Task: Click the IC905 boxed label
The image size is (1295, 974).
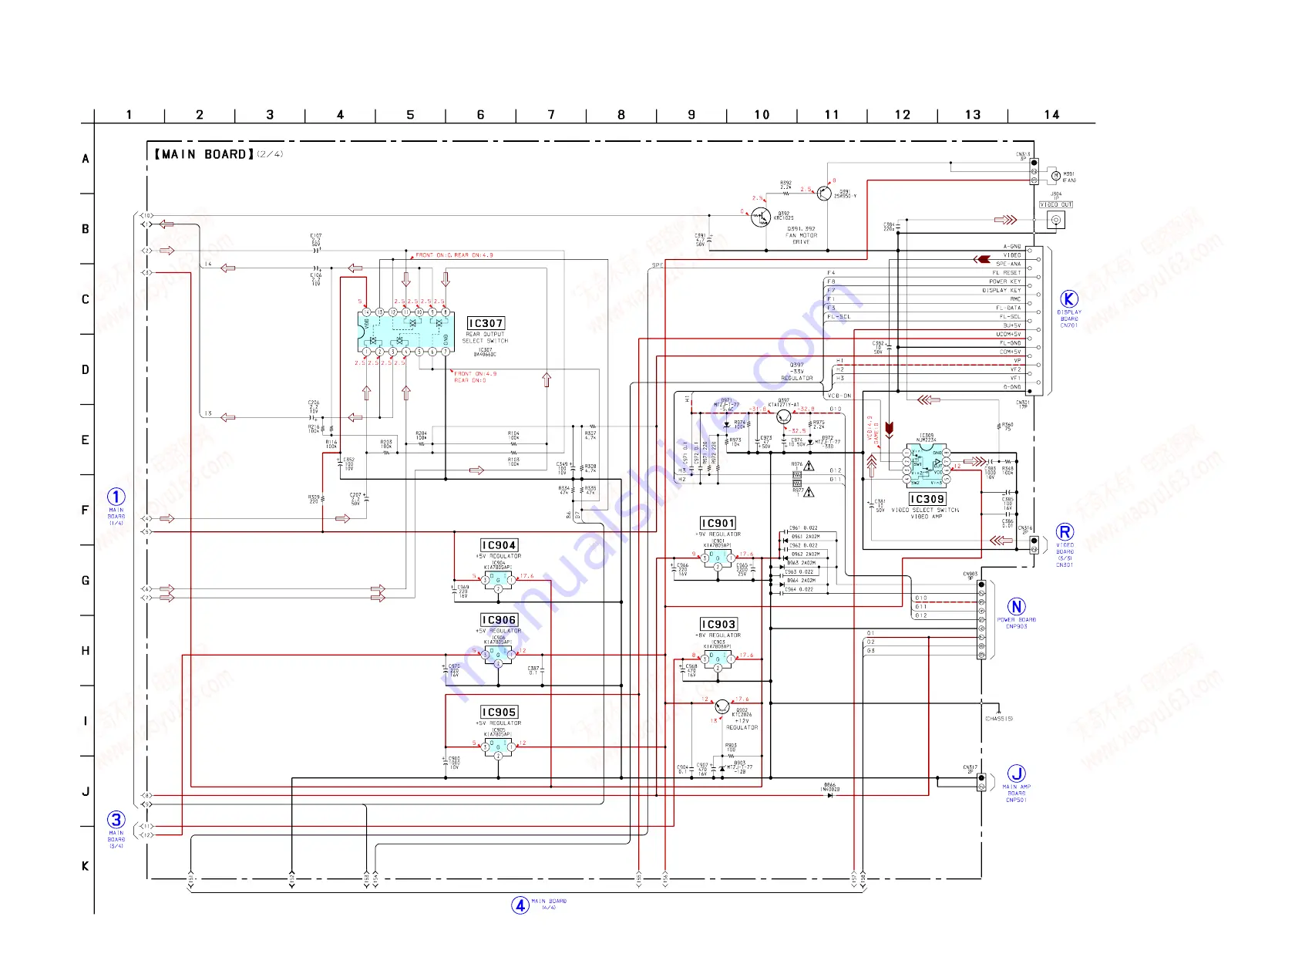Action: tap(499, 713)
